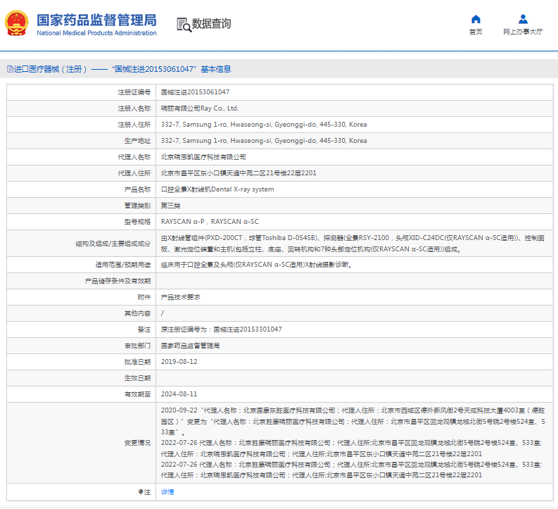This screenshot has height=509, width=558.
Task: Click the approval date 2019-08-12
Action: [x=179, y=362]
